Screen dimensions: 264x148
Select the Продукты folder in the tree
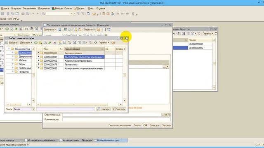24,72
